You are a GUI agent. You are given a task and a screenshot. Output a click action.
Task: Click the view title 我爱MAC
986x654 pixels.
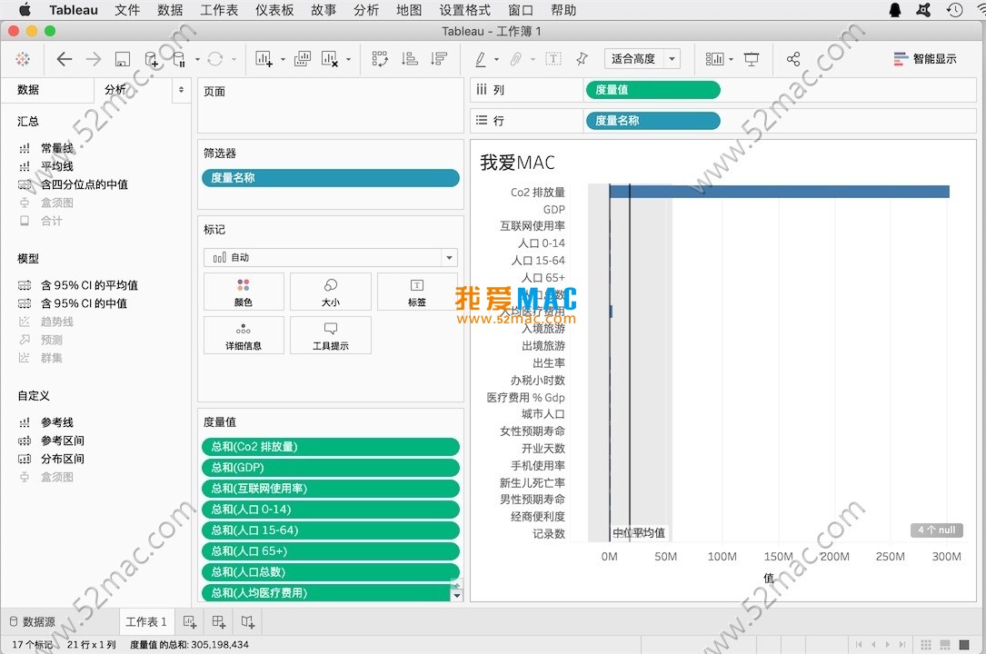517,163
